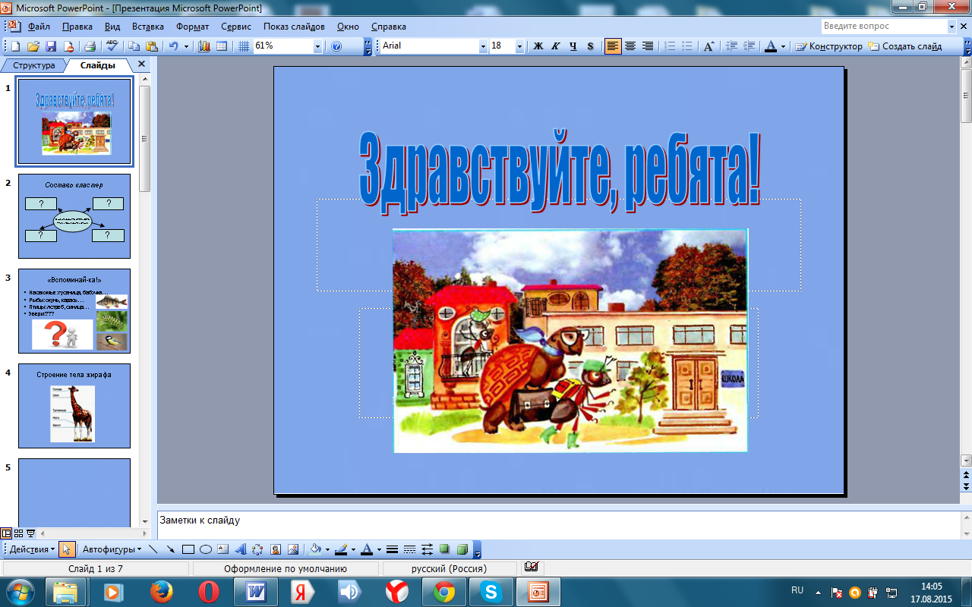The image size is (972, 607).
Task: Align text to the right
Action: click(x=648, y=46)
